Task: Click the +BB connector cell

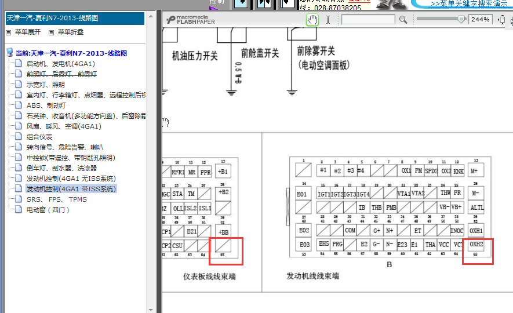Action: (223, 232)
